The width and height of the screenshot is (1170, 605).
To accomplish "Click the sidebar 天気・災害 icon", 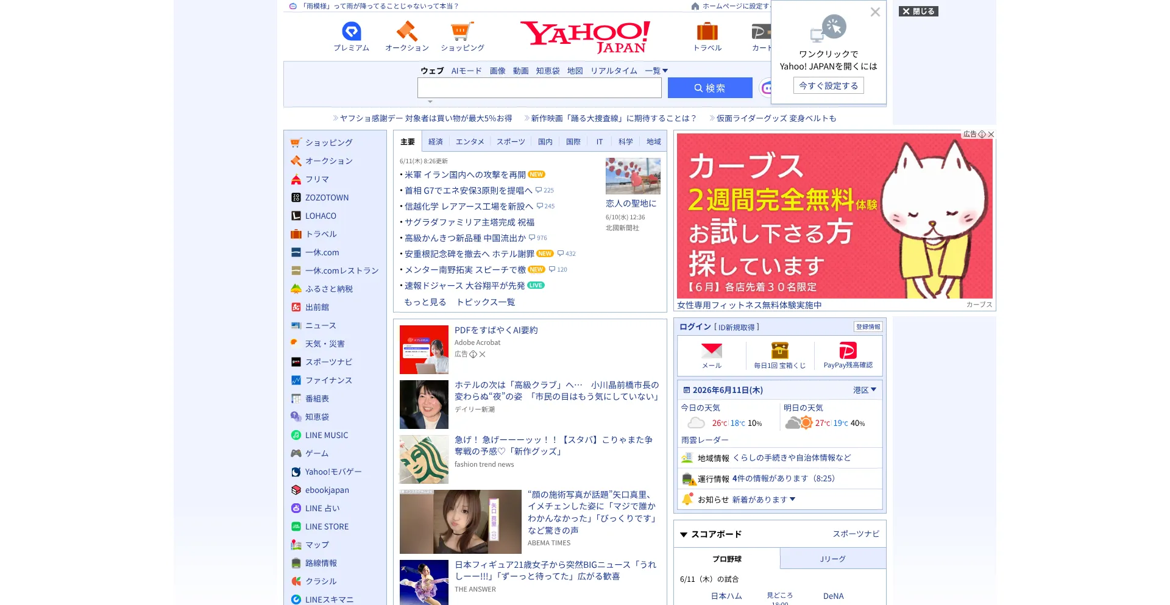I will point(295,343).
